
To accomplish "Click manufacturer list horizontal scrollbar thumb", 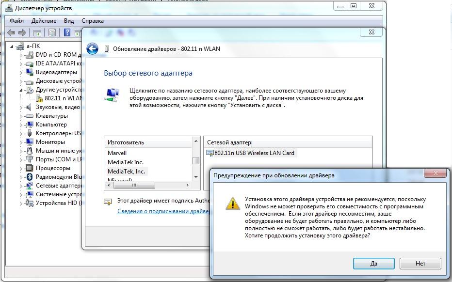I will [134, 185].
